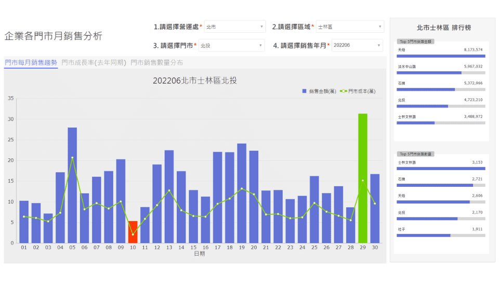
Task: Switch to 門市成長率(去年同期) tab
Action: point(94,62)
